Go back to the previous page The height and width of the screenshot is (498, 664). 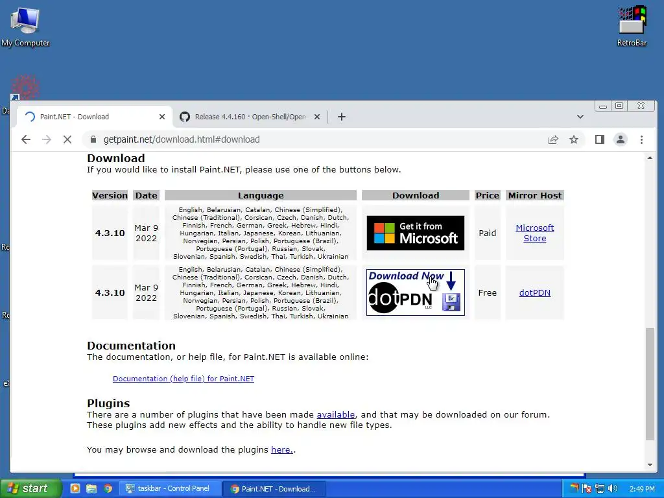tap(26, 139)
